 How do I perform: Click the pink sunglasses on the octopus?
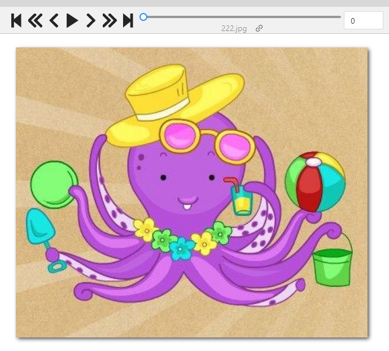(206, 141)
